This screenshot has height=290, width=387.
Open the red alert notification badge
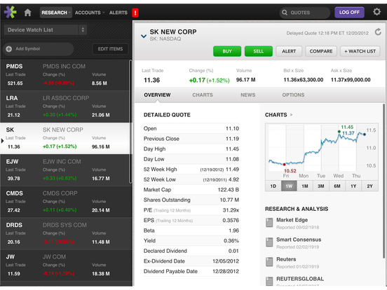point(135,13)
